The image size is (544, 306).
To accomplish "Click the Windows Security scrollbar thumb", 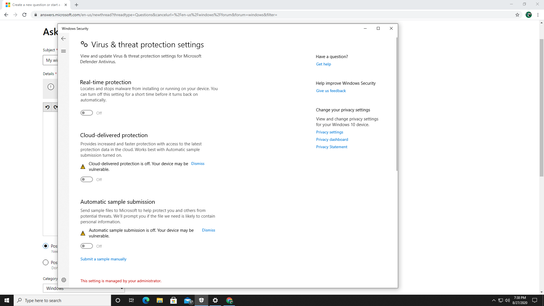I will click(397, 104).
